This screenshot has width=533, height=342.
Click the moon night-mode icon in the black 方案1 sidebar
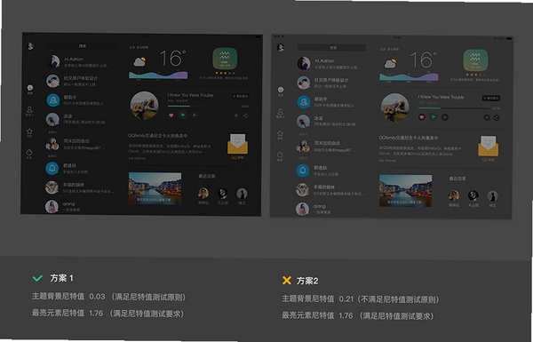tap(29, 152)
